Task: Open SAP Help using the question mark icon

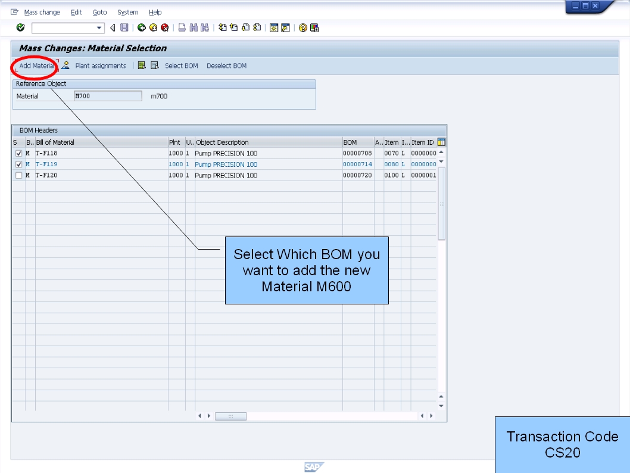Action: 304,27
